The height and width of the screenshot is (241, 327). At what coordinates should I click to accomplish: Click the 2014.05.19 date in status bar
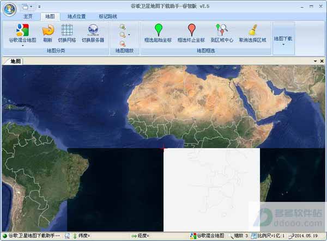click(x=306, y=236)
